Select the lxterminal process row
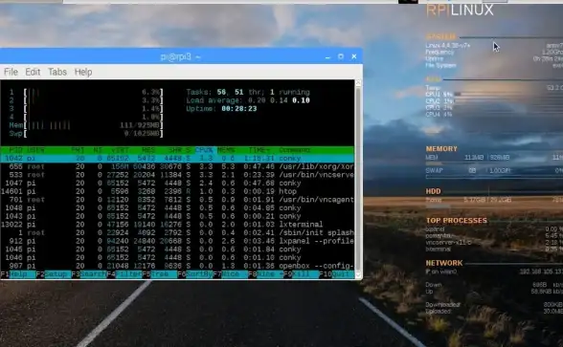 pos(177,225)
